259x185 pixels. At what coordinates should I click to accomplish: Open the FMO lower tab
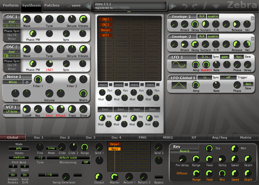pos(142,138)
